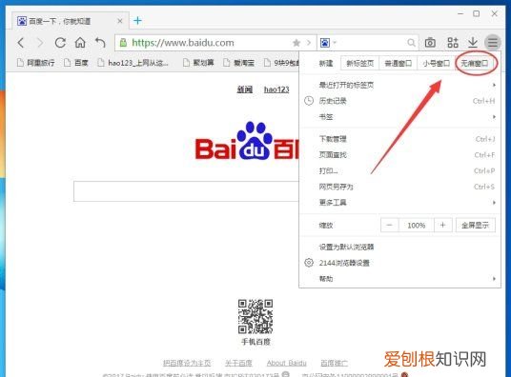Open downloads with the download arrow icon
The height and width of the screenshot is (377, 511).
pyautogui.click(x=473, y=42)
